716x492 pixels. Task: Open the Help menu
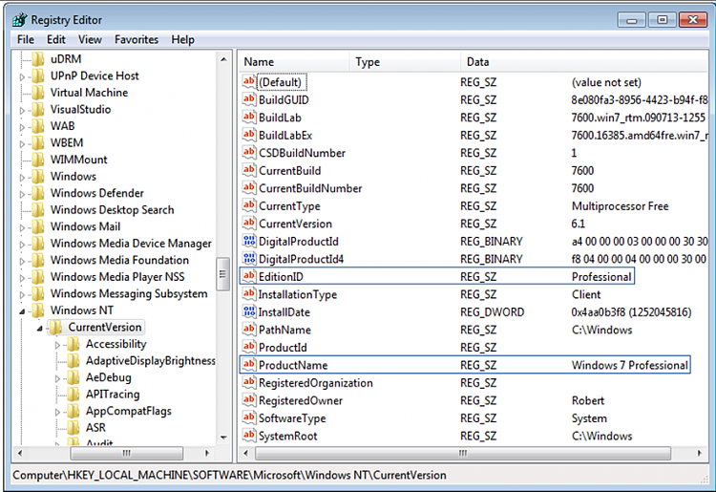click(182, 40)
